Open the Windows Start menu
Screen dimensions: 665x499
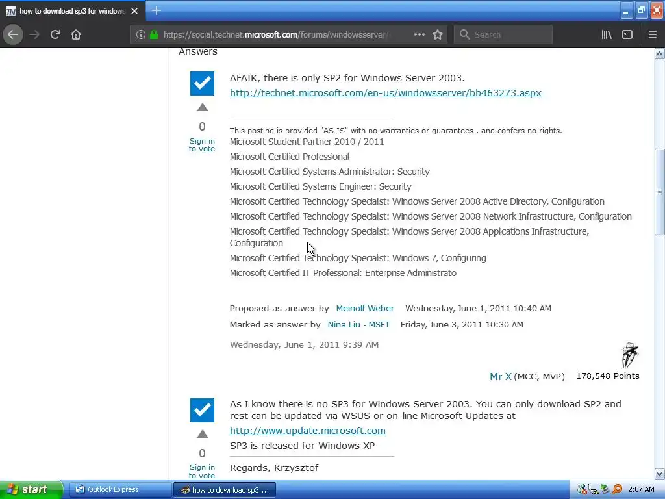[x=31, y=489]
